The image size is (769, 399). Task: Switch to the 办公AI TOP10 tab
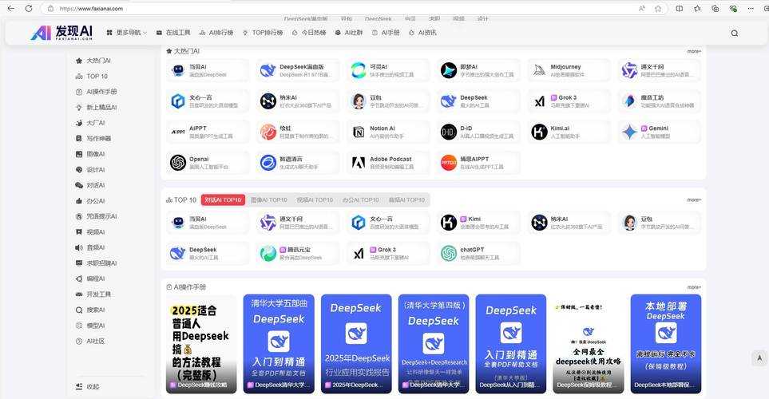pos(361,200)
